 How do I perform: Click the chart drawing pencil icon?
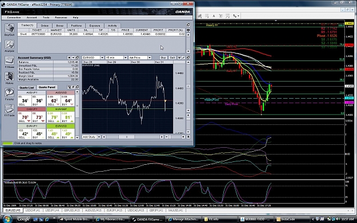[183, 58]
